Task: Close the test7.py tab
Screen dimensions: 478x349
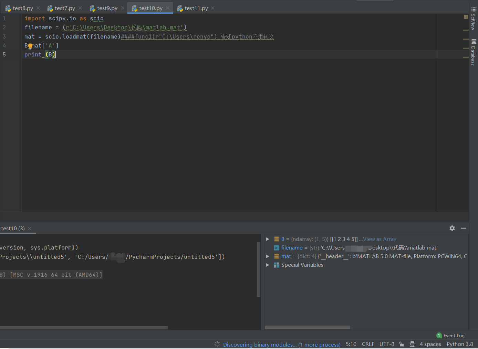Action: click(80, 8)
